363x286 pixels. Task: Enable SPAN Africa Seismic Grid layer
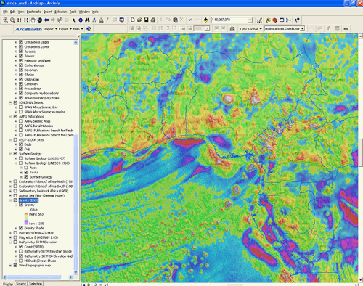click(21, 107)
